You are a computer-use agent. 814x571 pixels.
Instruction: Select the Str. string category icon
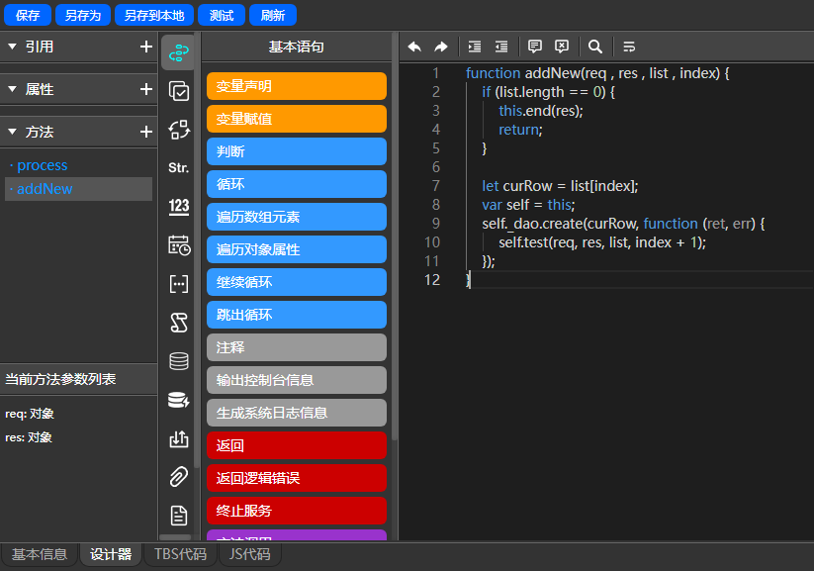pos(179,168)
